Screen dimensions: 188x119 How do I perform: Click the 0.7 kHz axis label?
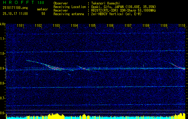pyautogui.click(x=2, y=98)
